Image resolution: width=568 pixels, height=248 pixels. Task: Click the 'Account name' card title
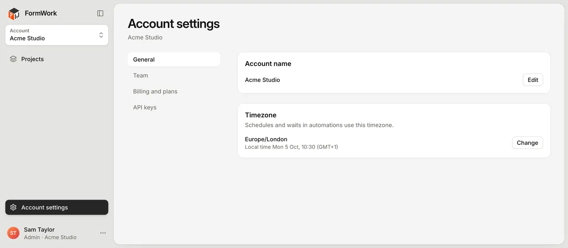pyautogui.click(x=268, y=63)
